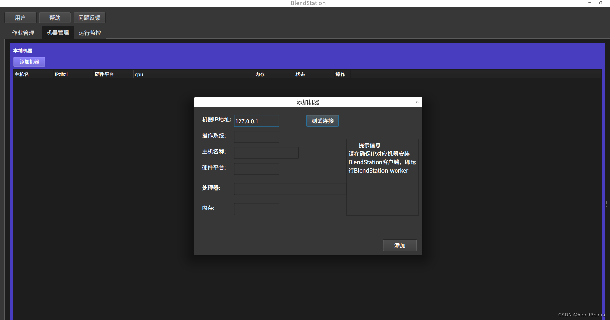Screen dimensions: 610x320
Task: Click the 本地机器 section label
Action: click(23, 50)
